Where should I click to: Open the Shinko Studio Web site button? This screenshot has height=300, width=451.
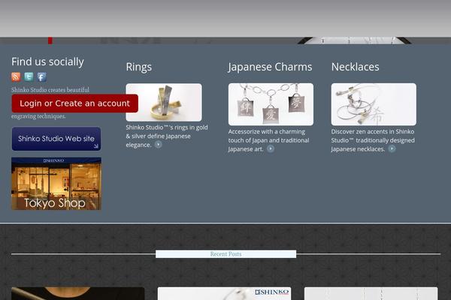[56, 139]
